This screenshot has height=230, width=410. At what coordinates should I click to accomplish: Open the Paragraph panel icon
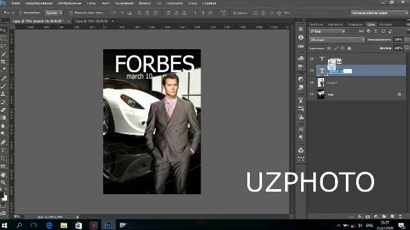click(x=301, y=137)
